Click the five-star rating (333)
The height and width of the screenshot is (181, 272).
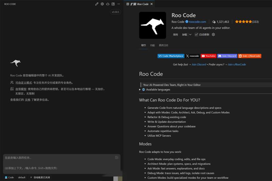[247, 22]
